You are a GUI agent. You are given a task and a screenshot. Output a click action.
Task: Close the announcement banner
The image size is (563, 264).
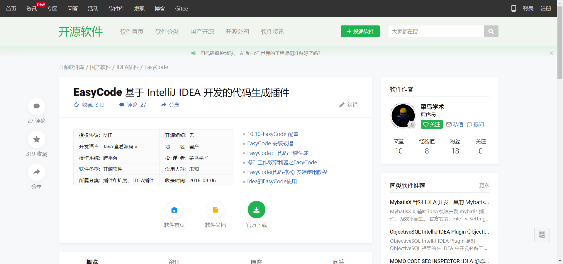pos(551,53)
